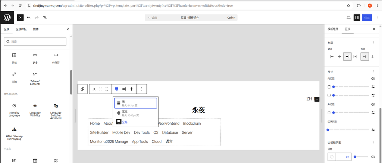Viewport: 382px width, 163px height.
Task: Focus the 搜索 block search field
Action: click(x=35, y=42)
